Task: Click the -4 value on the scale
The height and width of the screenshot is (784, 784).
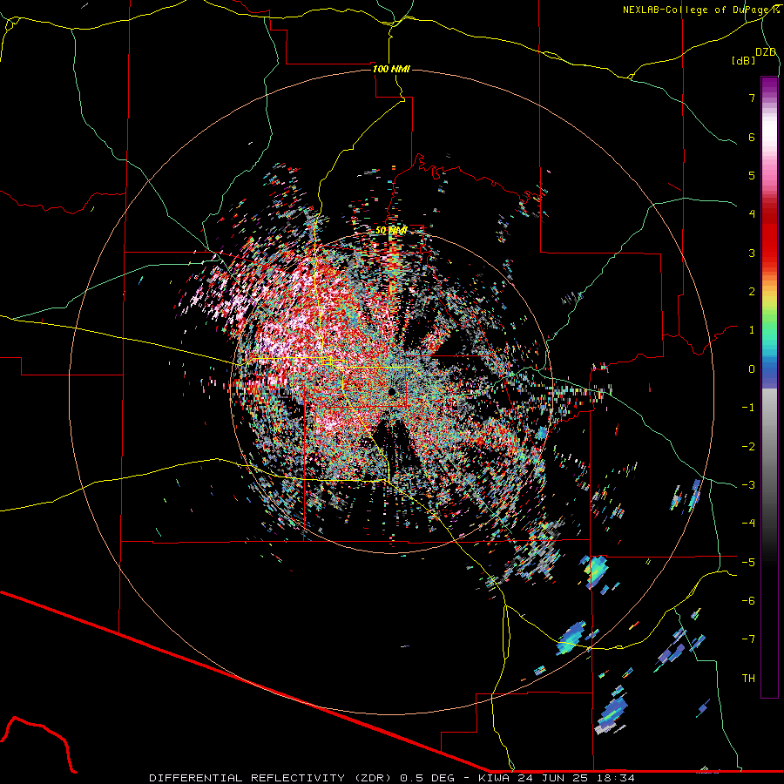Action: [x=748, y=523]
